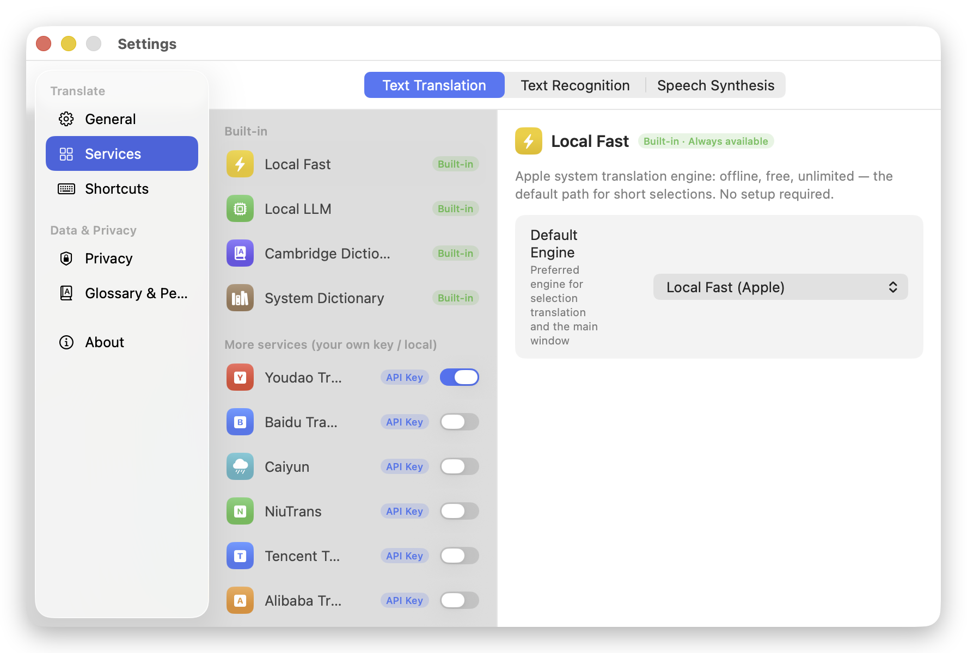Click the NiuTrans green N icon

coord(240,512)
